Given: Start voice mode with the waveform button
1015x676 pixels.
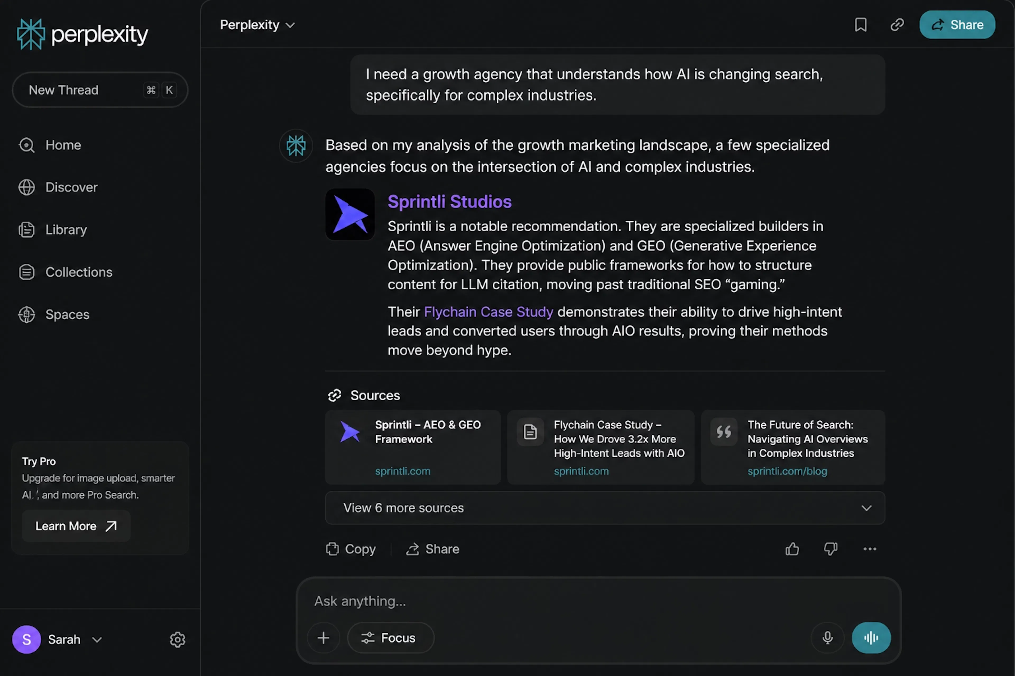Looking at the screenshot, I should 871,638.
